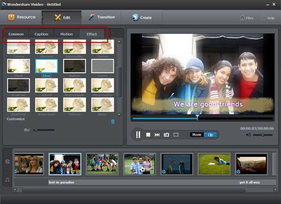Viewport: 281px width, 204px height.
Task: Toggle full screen preview icon
Action: coord(176,135)
